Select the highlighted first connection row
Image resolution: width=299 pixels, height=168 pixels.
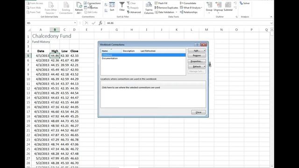pyautogui.click(x=143, y=55)
